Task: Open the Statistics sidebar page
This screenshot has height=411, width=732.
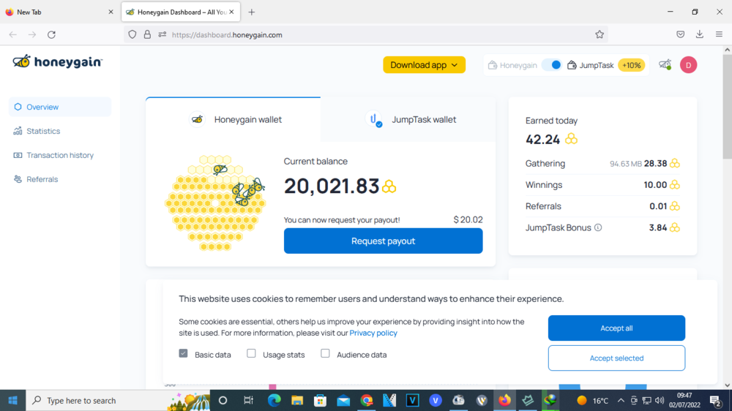Action: [x=43, y=131]
